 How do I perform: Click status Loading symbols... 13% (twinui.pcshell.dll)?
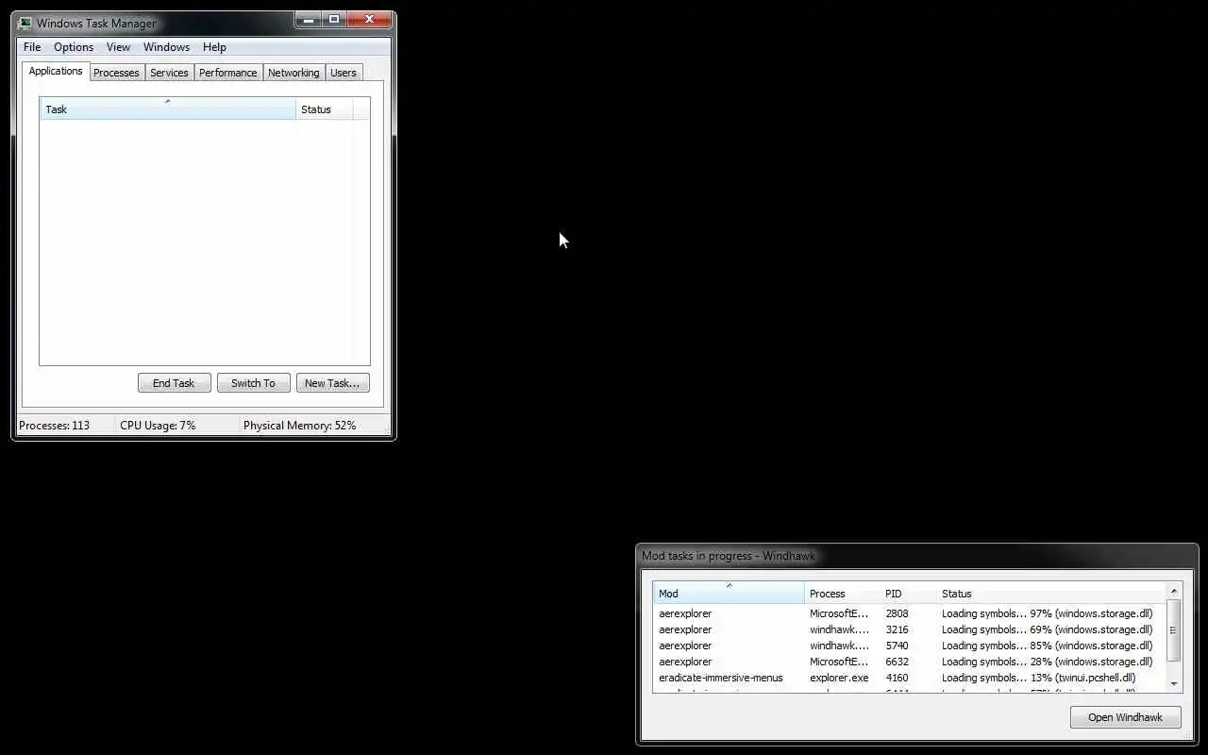coord(1038,678)
